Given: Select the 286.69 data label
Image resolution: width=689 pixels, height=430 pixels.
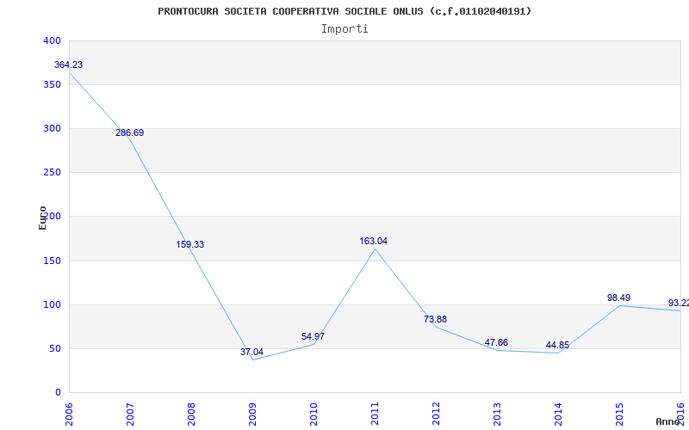Looking at the screenshot, I should (x=130, y=133).
